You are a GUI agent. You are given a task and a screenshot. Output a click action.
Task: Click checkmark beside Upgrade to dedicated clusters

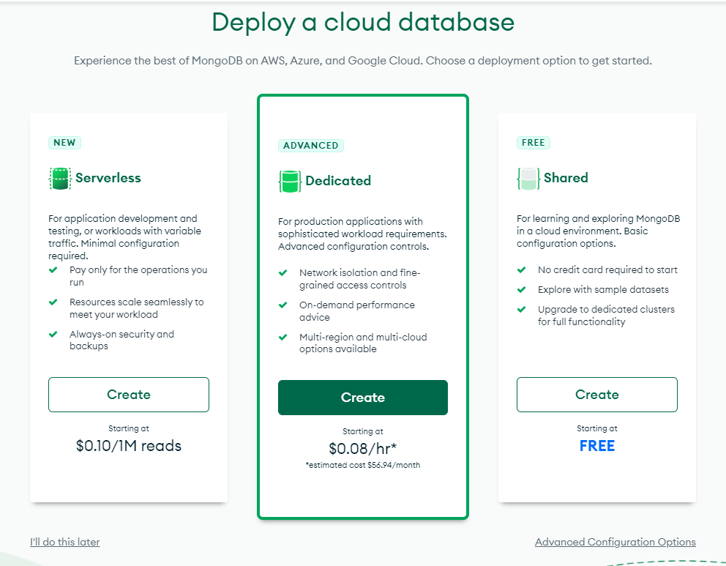pyautogui.click(x=521, y=309)
